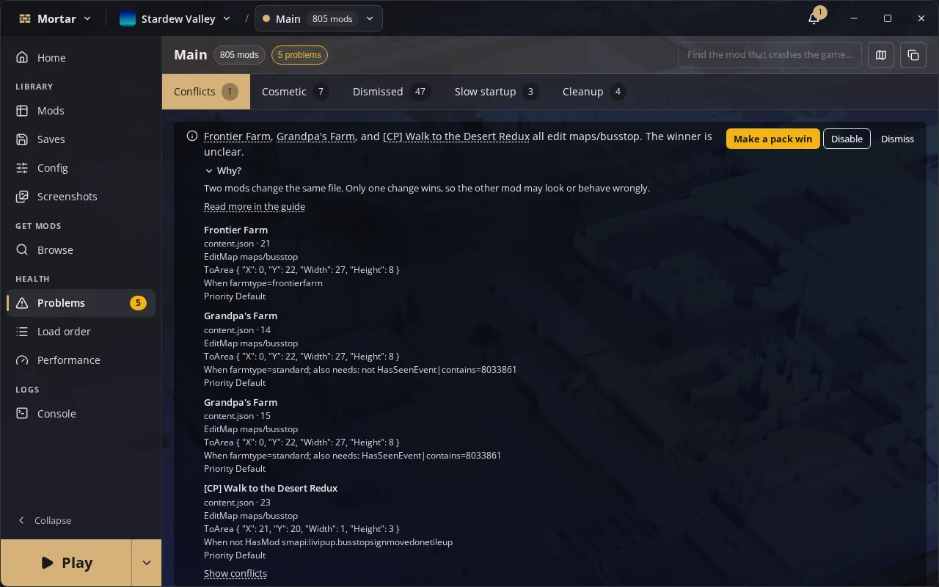Click the info icon beside the conflict message
Screen dimensions: 939x587
point(192,136)
